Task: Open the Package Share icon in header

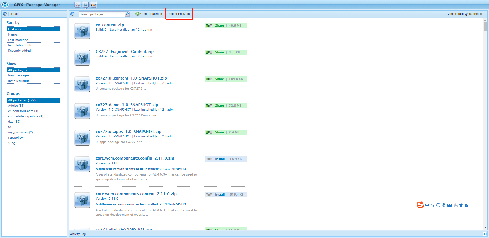Action: [94, 5]
